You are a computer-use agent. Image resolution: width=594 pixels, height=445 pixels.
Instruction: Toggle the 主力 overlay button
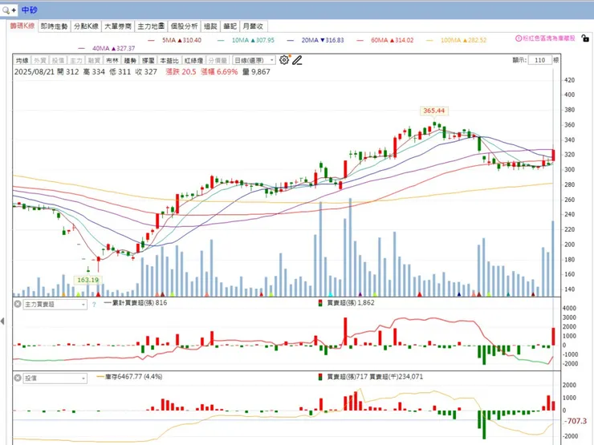coord(75,60)
